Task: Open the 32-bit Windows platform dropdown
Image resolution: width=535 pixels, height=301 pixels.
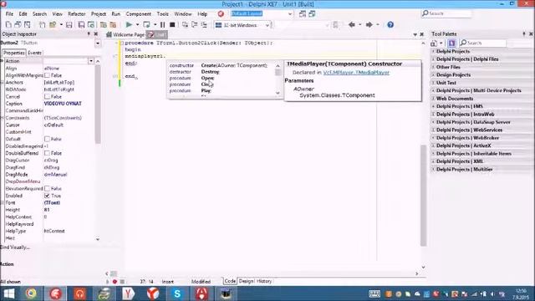Action: pyautogui.click(x=267, y=25)
